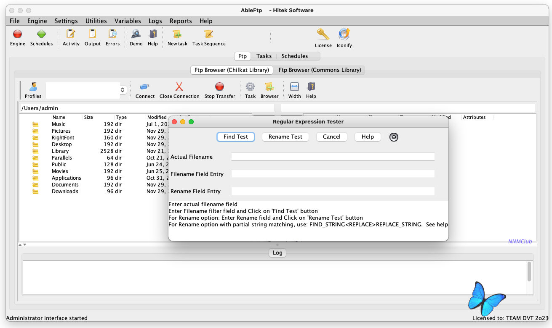This screenshot has width=552, height=328.
Task: Click the Width icon
Action: pyautogui.click(x=294, y=87)
